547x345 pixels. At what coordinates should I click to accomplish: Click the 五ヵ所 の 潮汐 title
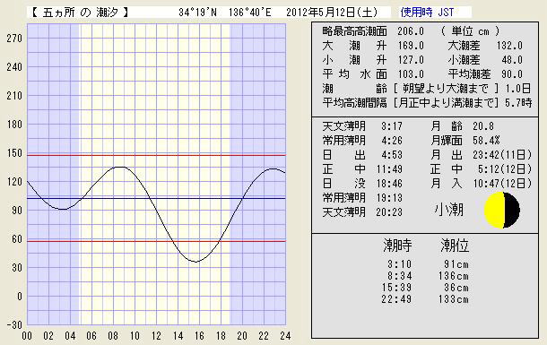point(80,13)
